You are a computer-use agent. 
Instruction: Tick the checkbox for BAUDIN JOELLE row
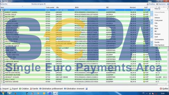click(x=2, y=15)
